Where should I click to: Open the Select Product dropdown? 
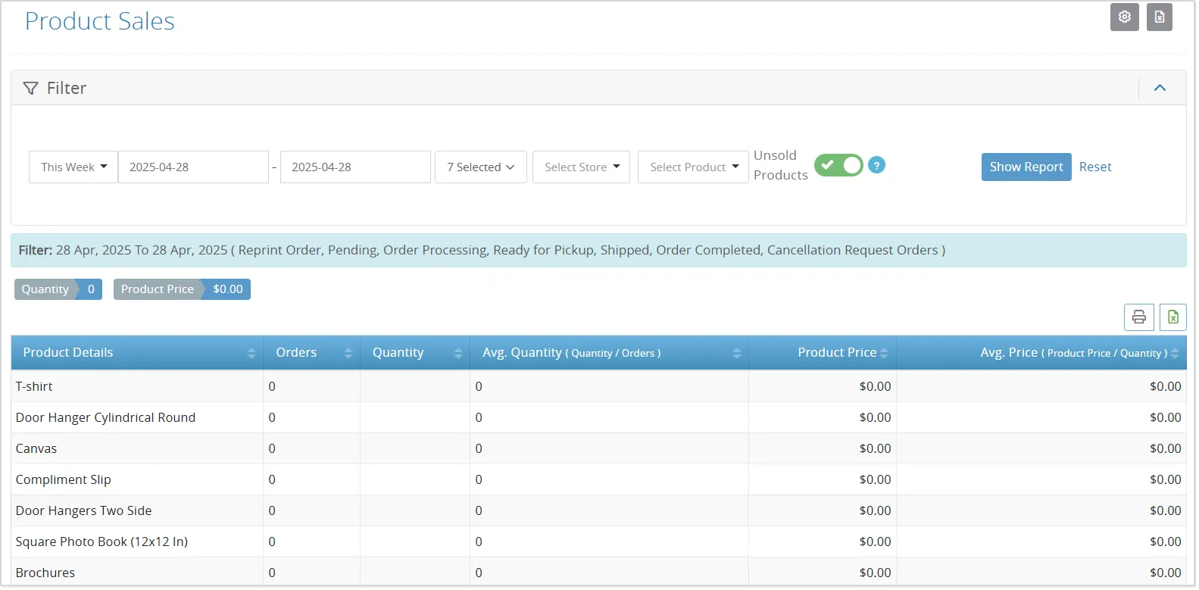693,167
